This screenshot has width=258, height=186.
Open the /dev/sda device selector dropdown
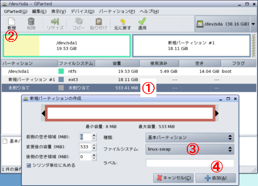[x=253, y=24]
